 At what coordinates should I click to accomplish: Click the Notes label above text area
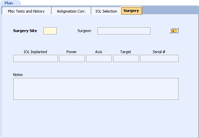pyautogui.click(x=18, y=75)
